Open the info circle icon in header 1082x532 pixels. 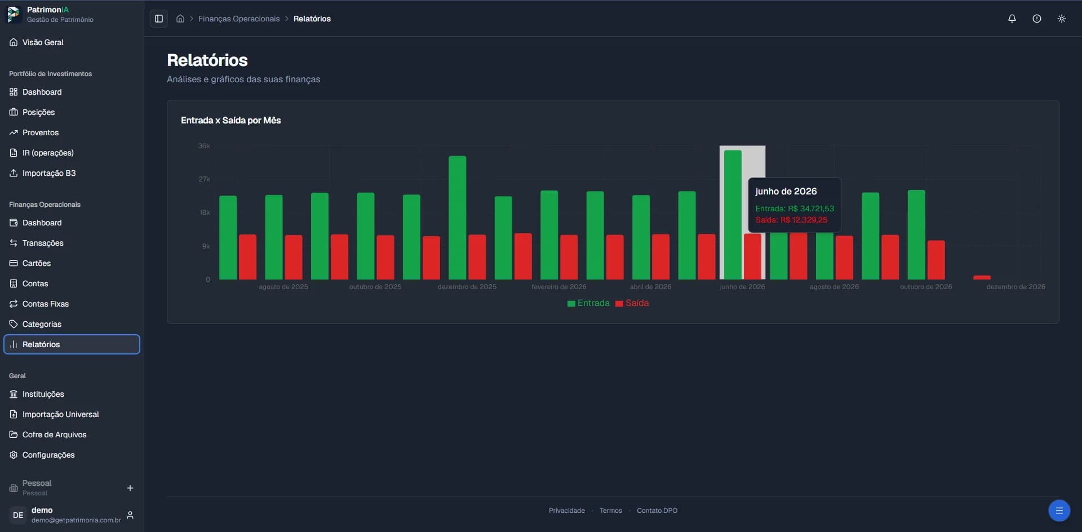(1037, 19)
